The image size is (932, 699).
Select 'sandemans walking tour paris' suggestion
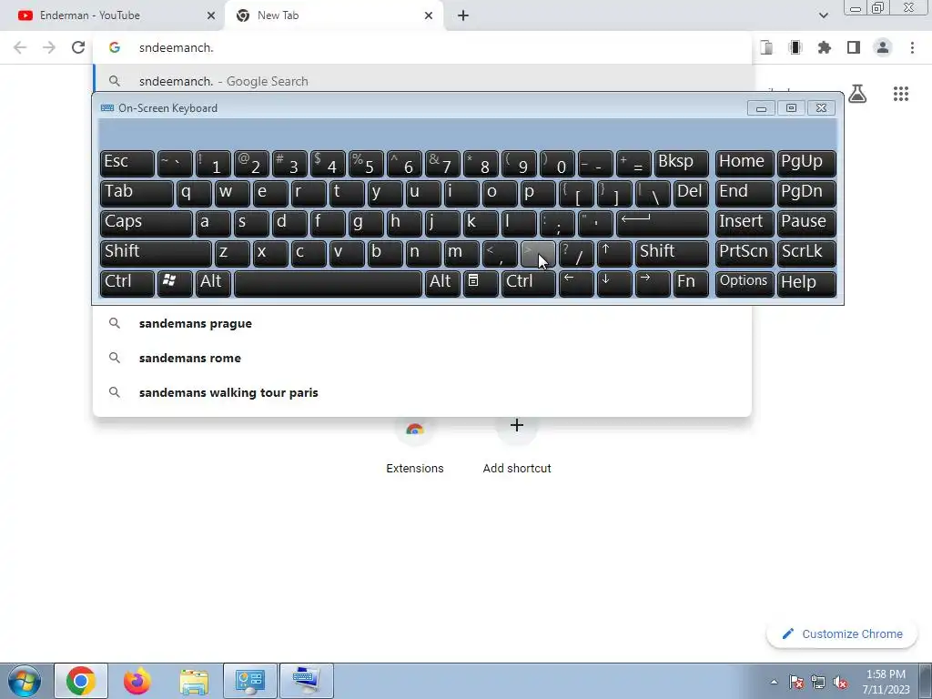click(422, 392)
